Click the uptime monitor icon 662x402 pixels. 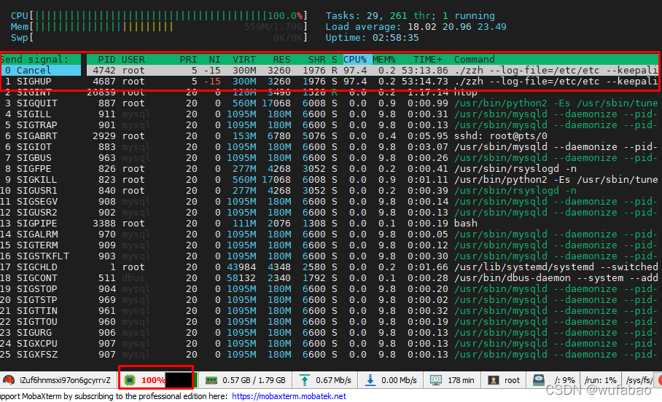436,380
